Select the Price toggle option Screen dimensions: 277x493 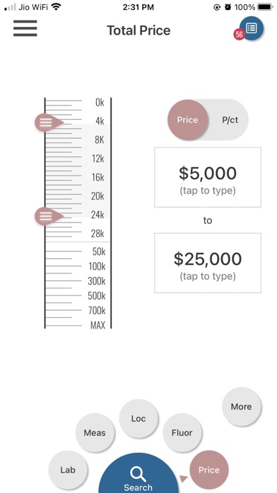tap(187, 120)
